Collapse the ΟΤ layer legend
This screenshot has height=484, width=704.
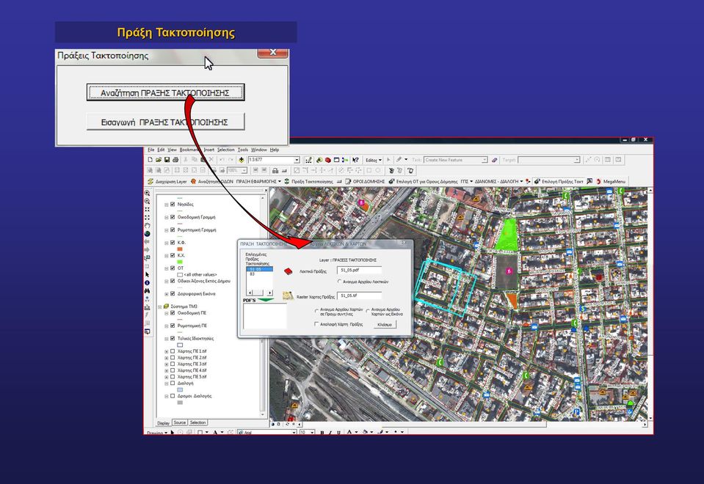tap(166, 268)
